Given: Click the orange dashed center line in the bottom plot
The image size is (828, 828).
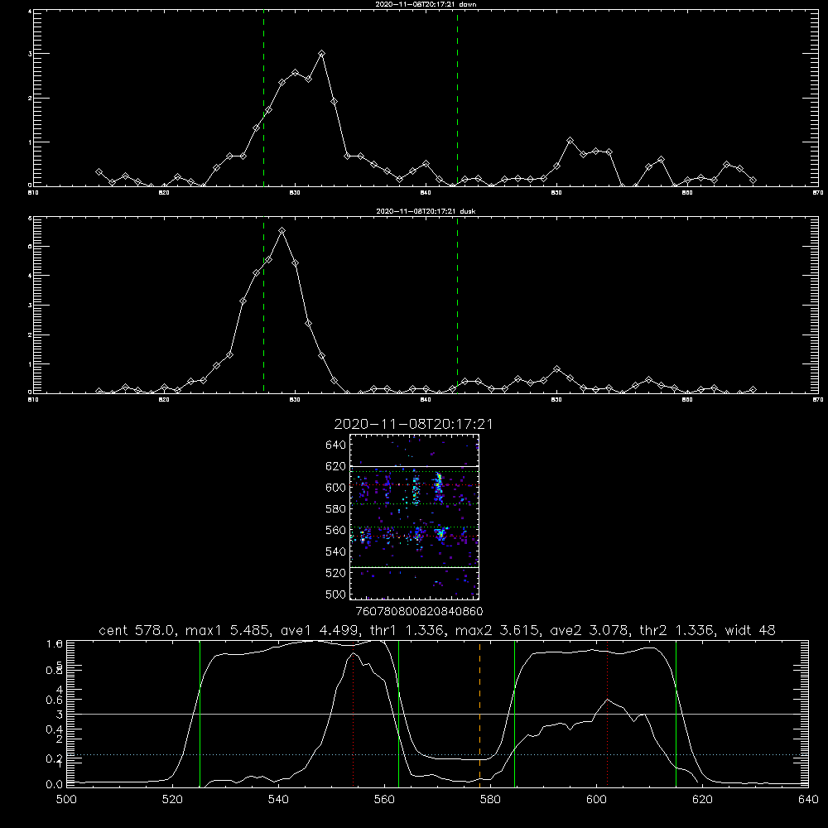Looking at the screenshot, I should pyautogui.click(x=479, y=713).
